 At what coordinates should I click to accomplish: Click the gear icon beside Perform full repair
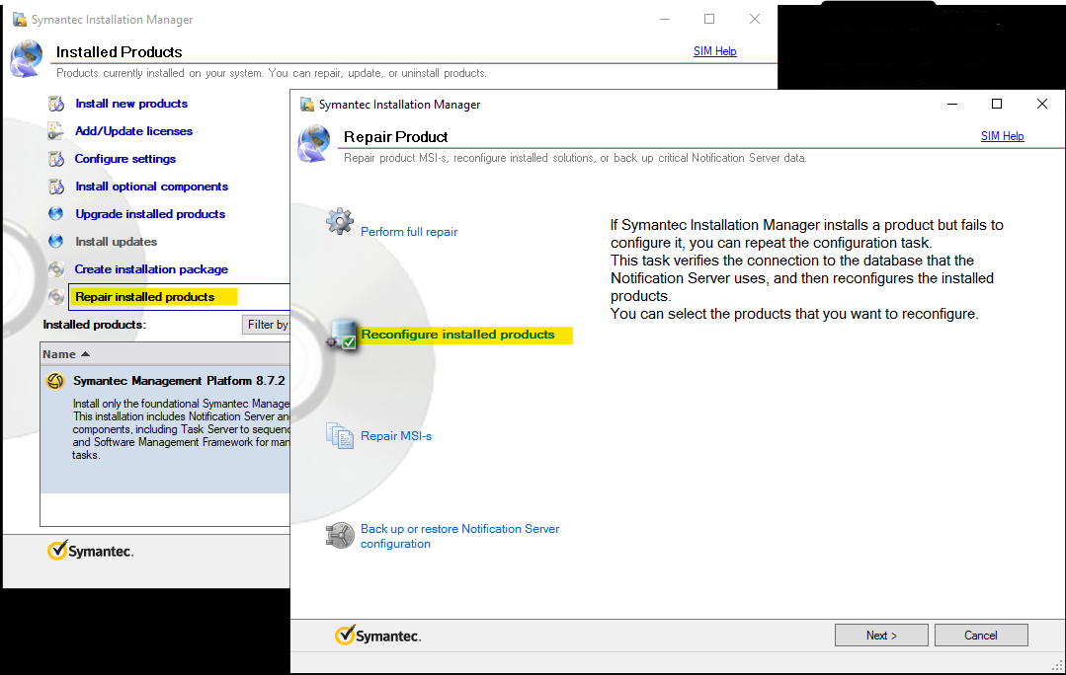point(339,221)
